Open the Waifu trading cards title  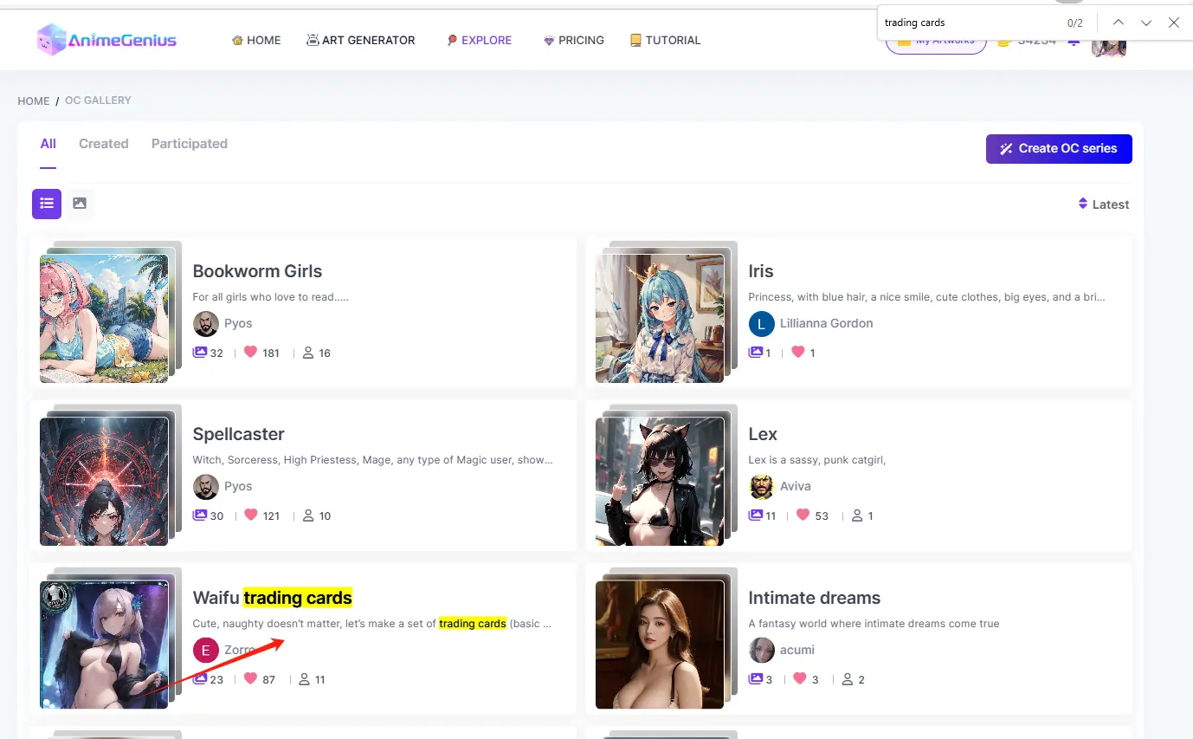272,598
